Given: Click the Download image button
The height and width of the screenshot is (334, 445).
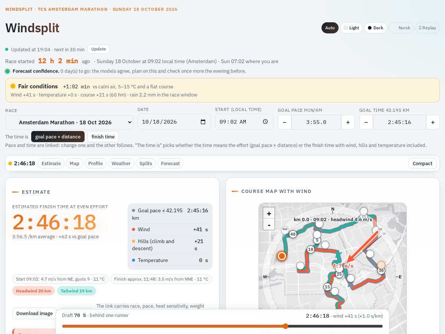Looking at the screenshot, I should (x=34, y=313).
